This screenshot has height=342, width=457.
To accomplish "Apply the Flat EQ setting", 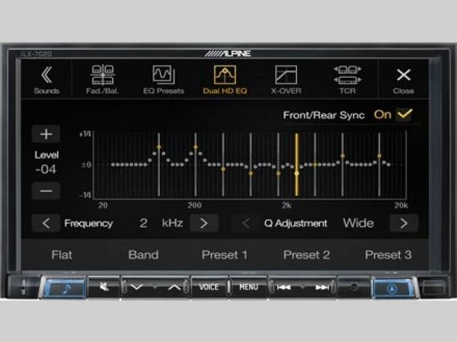I will (x=61, y=255).
